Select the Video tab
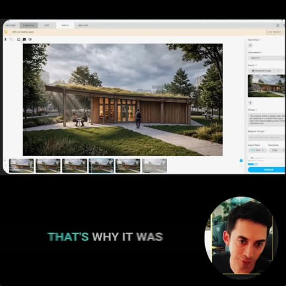This screenshot has height=286, width=286. (x=65, y=25)
